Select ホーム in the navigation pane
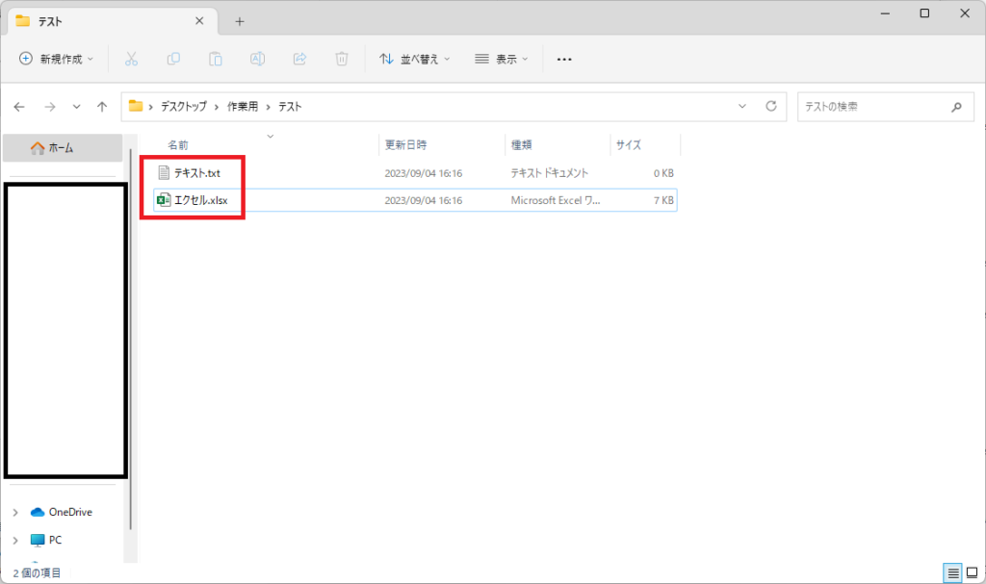 pos(63,148)
